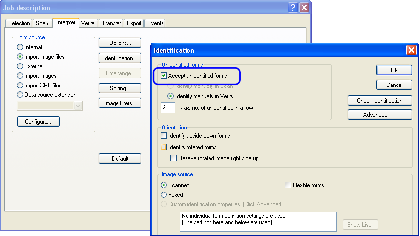Screen dimensions: 420x236
Task: Click the Job description help question-mark icon
Action: click(x=293, y=8)
